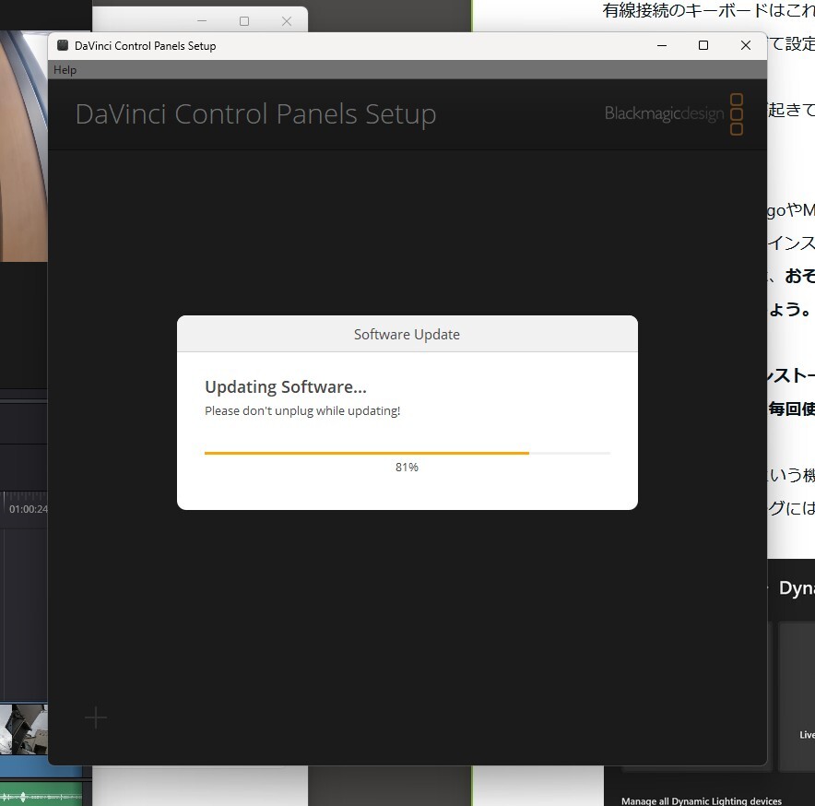Close the background window behind the setup

coord(287,21)
